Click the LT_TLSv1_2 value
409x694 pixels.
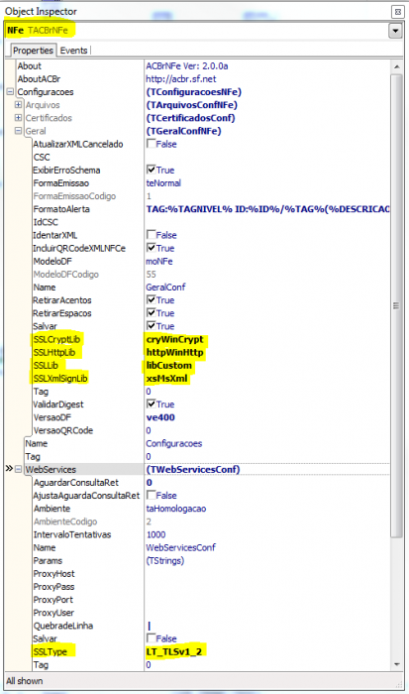pos(174,651)
